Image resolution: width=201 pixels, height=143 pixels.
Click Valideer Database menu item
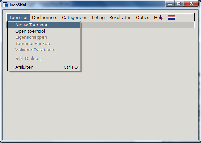click(x=34, y=50)
